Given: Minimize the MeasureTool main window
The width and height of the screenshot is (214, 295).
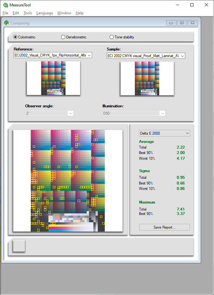Looking at the screenshot, I should pyautogui.click(x=177, y=5).
